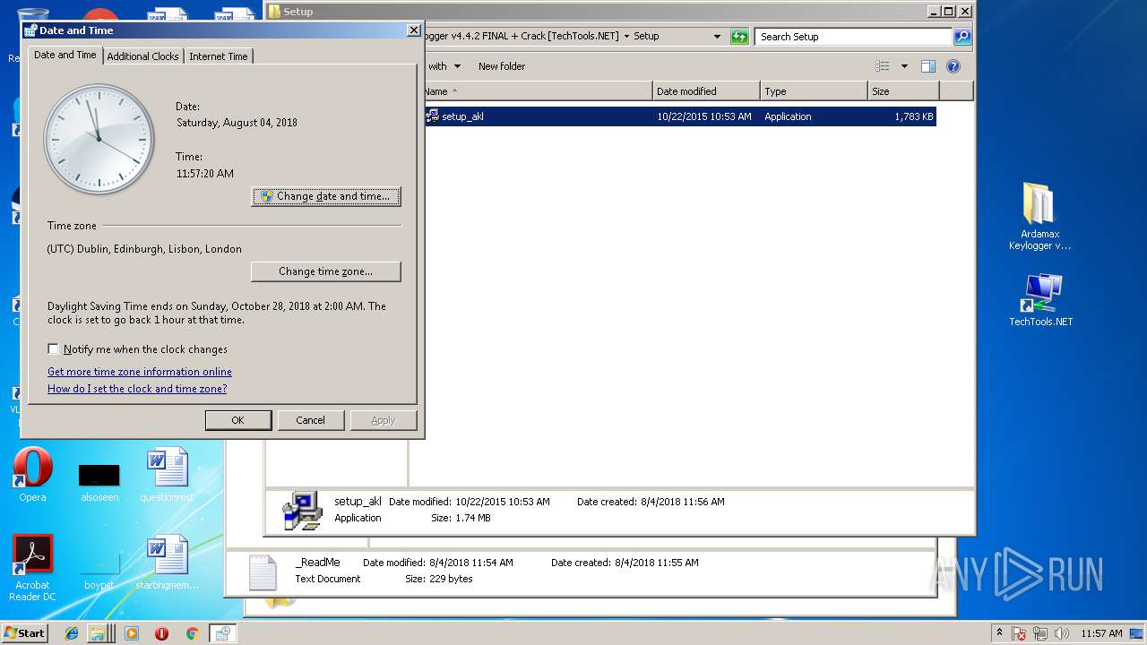Click the taskbar clock showing 11:57 AM
Screen dimensions: 1147x645
[1101, 633]
